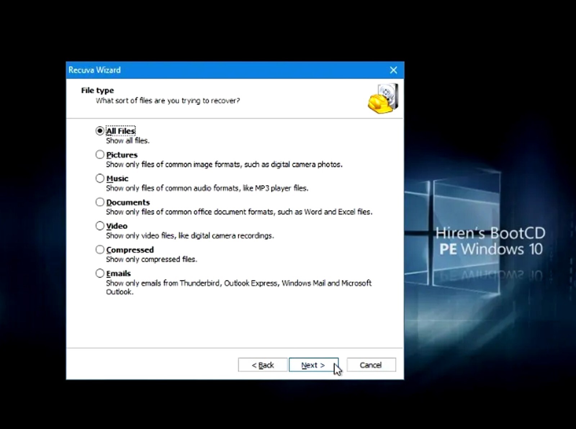Select Documents recovery option
576x429 pixels.
[100, 202]
